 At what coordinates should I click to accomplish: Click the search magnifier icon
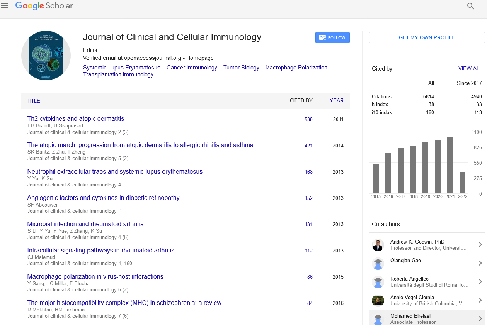(x=470, y=6)
